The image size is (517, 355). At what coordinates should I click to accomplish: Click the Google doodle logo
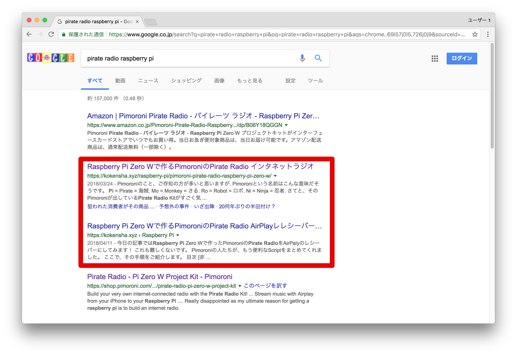tap(50, 58)
